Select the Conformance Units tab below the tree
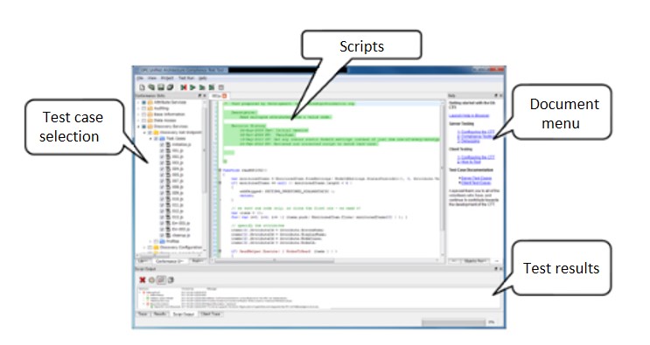This screenshot has width=650, height=345. point(169,261)
